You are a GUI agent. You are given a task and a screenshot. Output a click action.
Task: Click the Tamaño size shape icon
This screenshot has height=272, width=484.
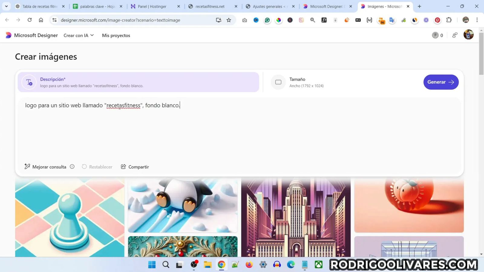[278, 82]
